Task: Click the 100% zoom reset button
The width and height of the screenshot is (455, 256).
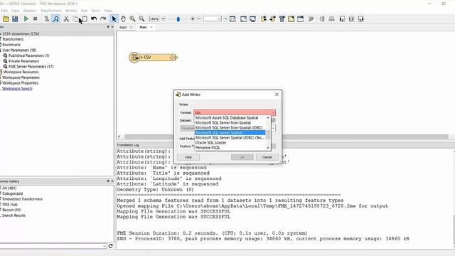Action: (154, 19)
